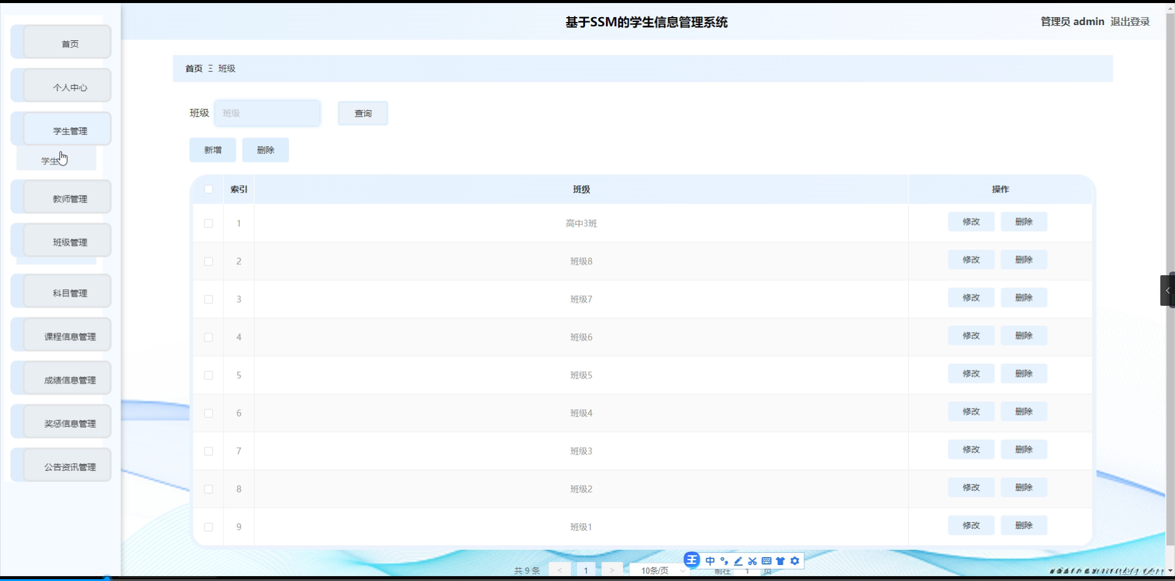Click 修改 for 班级4
1175x581 pixels.
pyautogui.click(x=971, y=411)
